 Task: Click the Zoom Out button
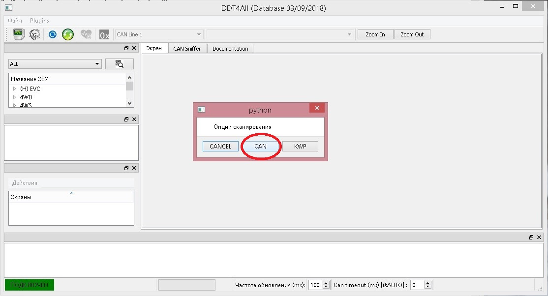[412, 34]
